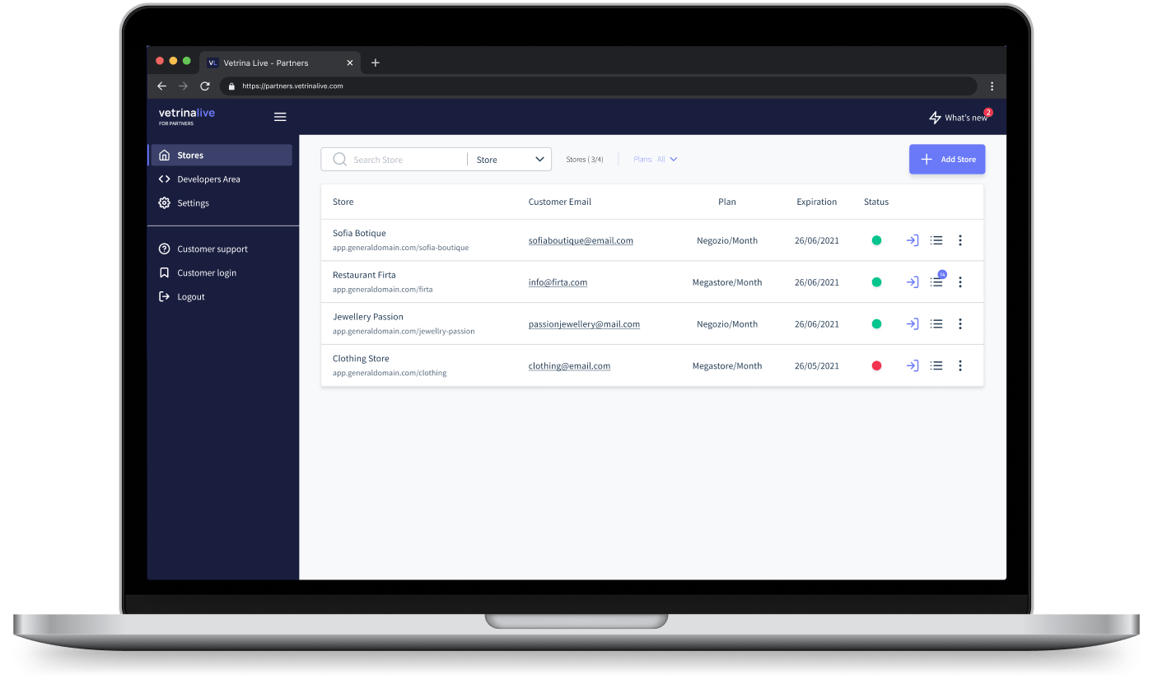Open three-dot menu for Sofia Botique
Screen dimensions: 1153x679
click(960, 240)
